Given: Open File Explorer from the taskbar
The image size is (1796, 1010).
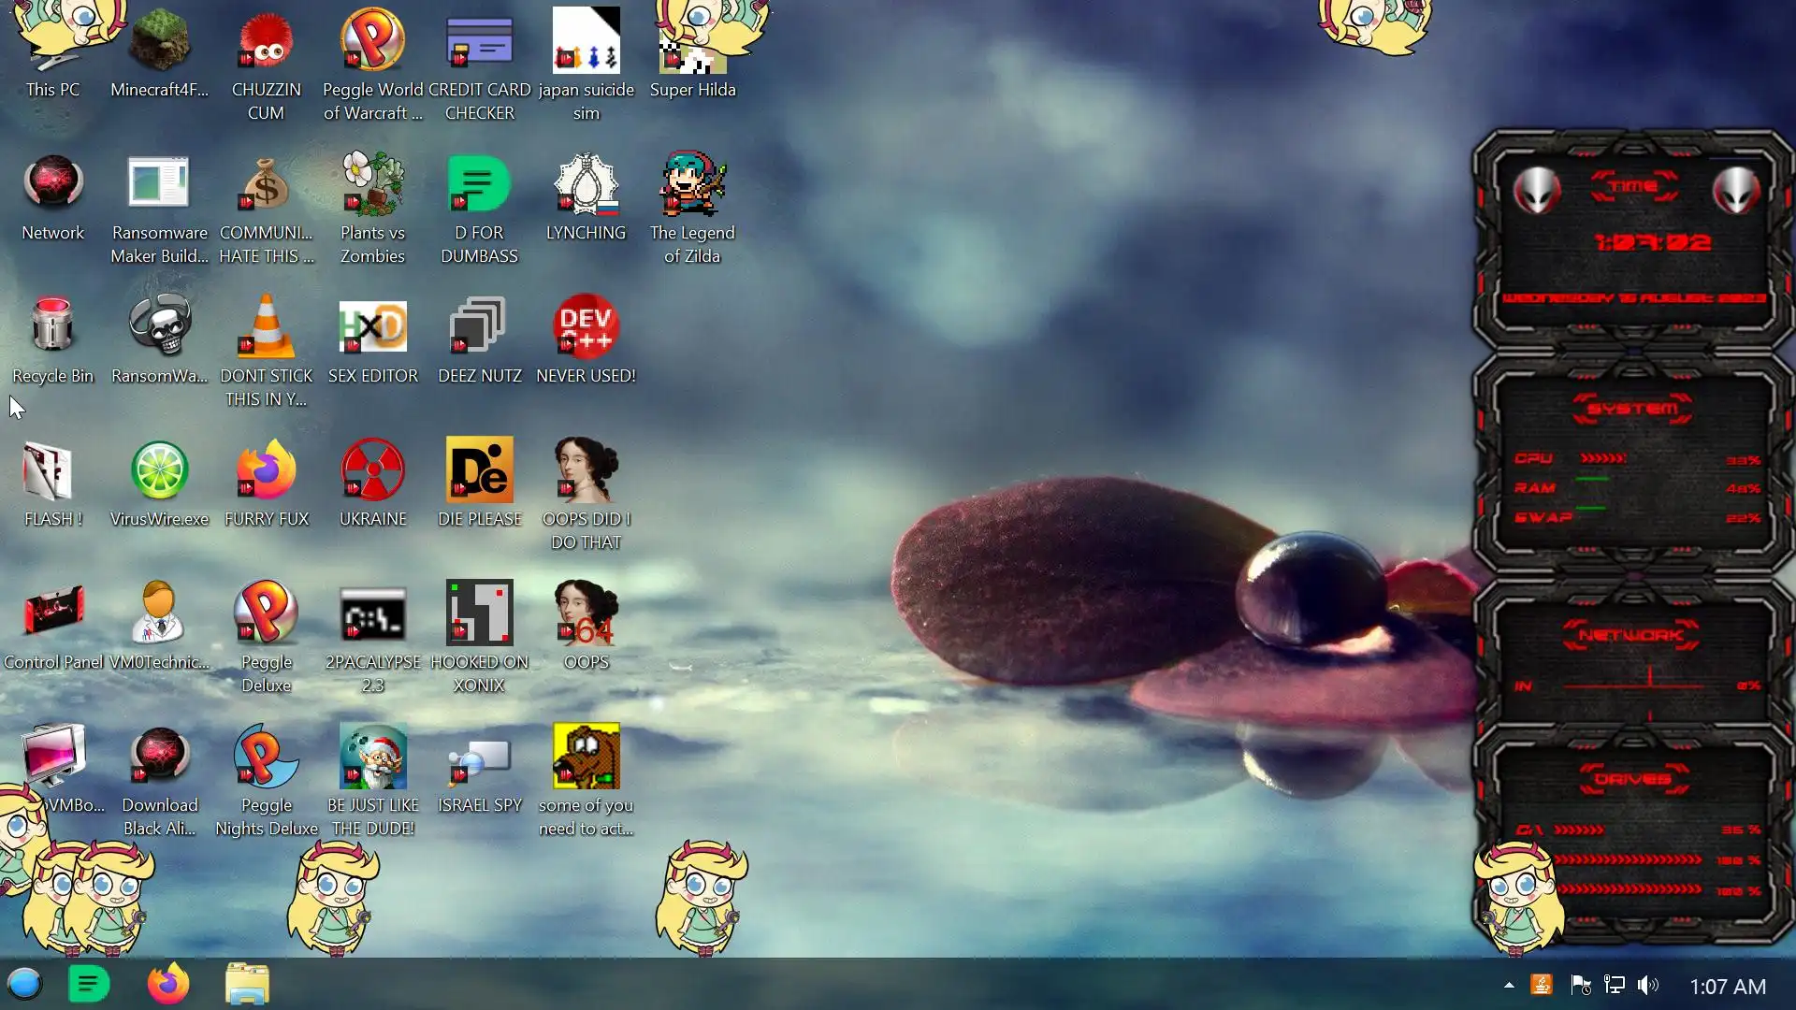Looking at the screenshot, I should (247, 984).
